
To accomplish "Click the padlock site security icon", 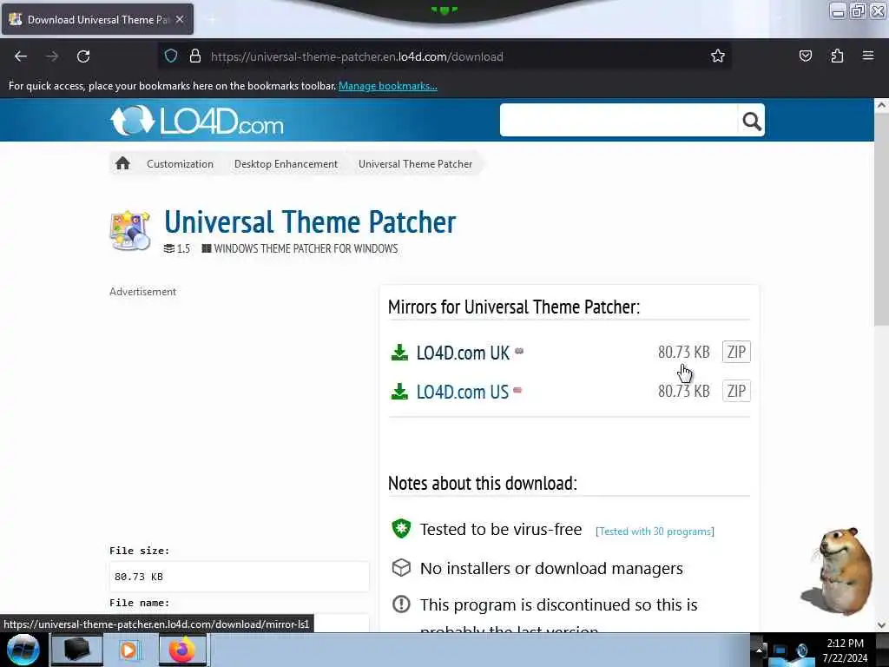I will (195, 56).
